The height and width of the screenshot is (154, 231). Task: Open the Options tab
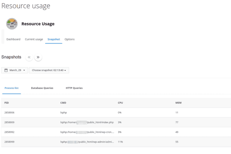pyautogui.click(x=69, y=39)
